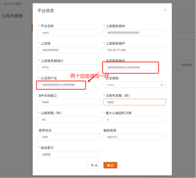Image resolution: width=196 pixels, height=178 pixels.
Task: Click the 公司内侧用 title in background page
Action: pyautogui.click(x=12, y=16)
